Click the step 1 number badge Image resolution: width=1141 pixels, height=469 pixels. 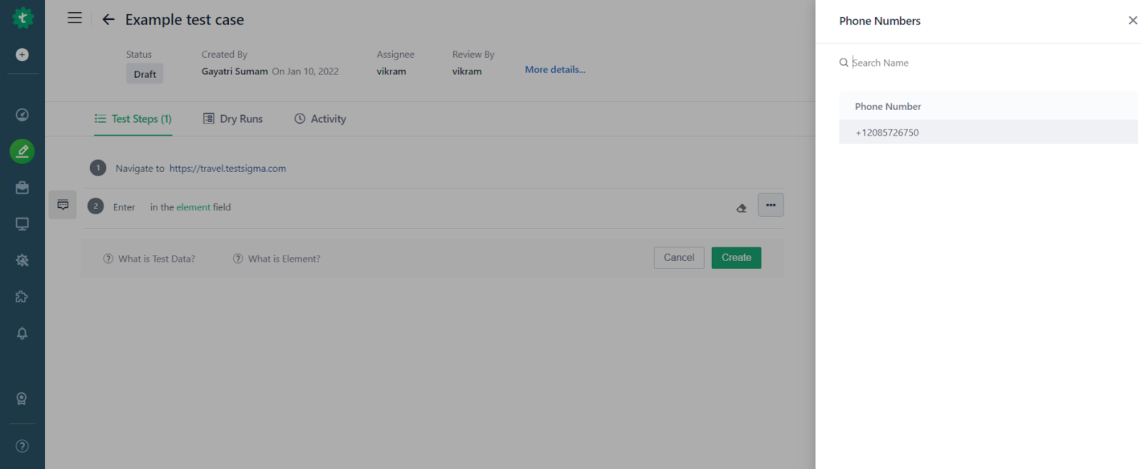pos(98,168)
